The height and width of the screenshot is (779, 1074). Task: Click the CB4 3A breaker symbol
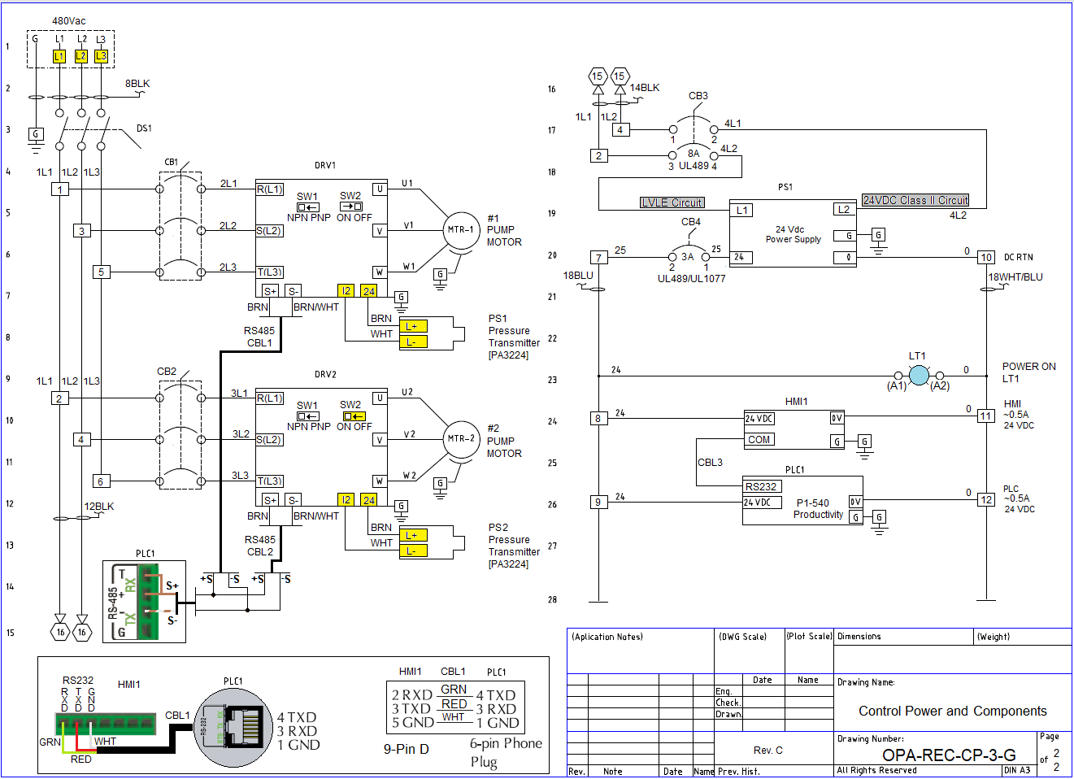point(689,251)
